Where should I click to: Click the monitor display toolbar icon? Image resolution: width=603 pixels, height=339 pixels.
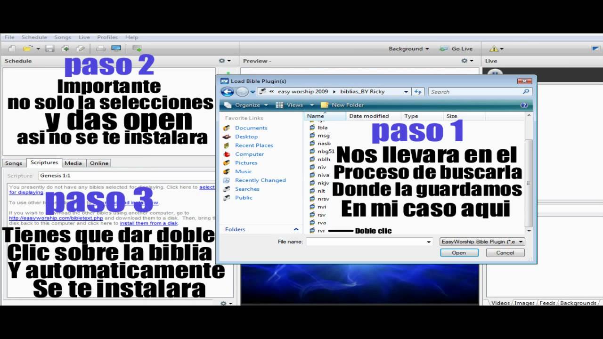tap(116, 48)
